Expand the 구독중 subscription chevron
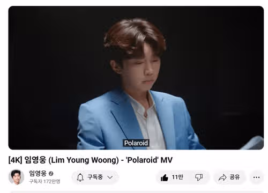268x193 pixels. tap(110, 177)
